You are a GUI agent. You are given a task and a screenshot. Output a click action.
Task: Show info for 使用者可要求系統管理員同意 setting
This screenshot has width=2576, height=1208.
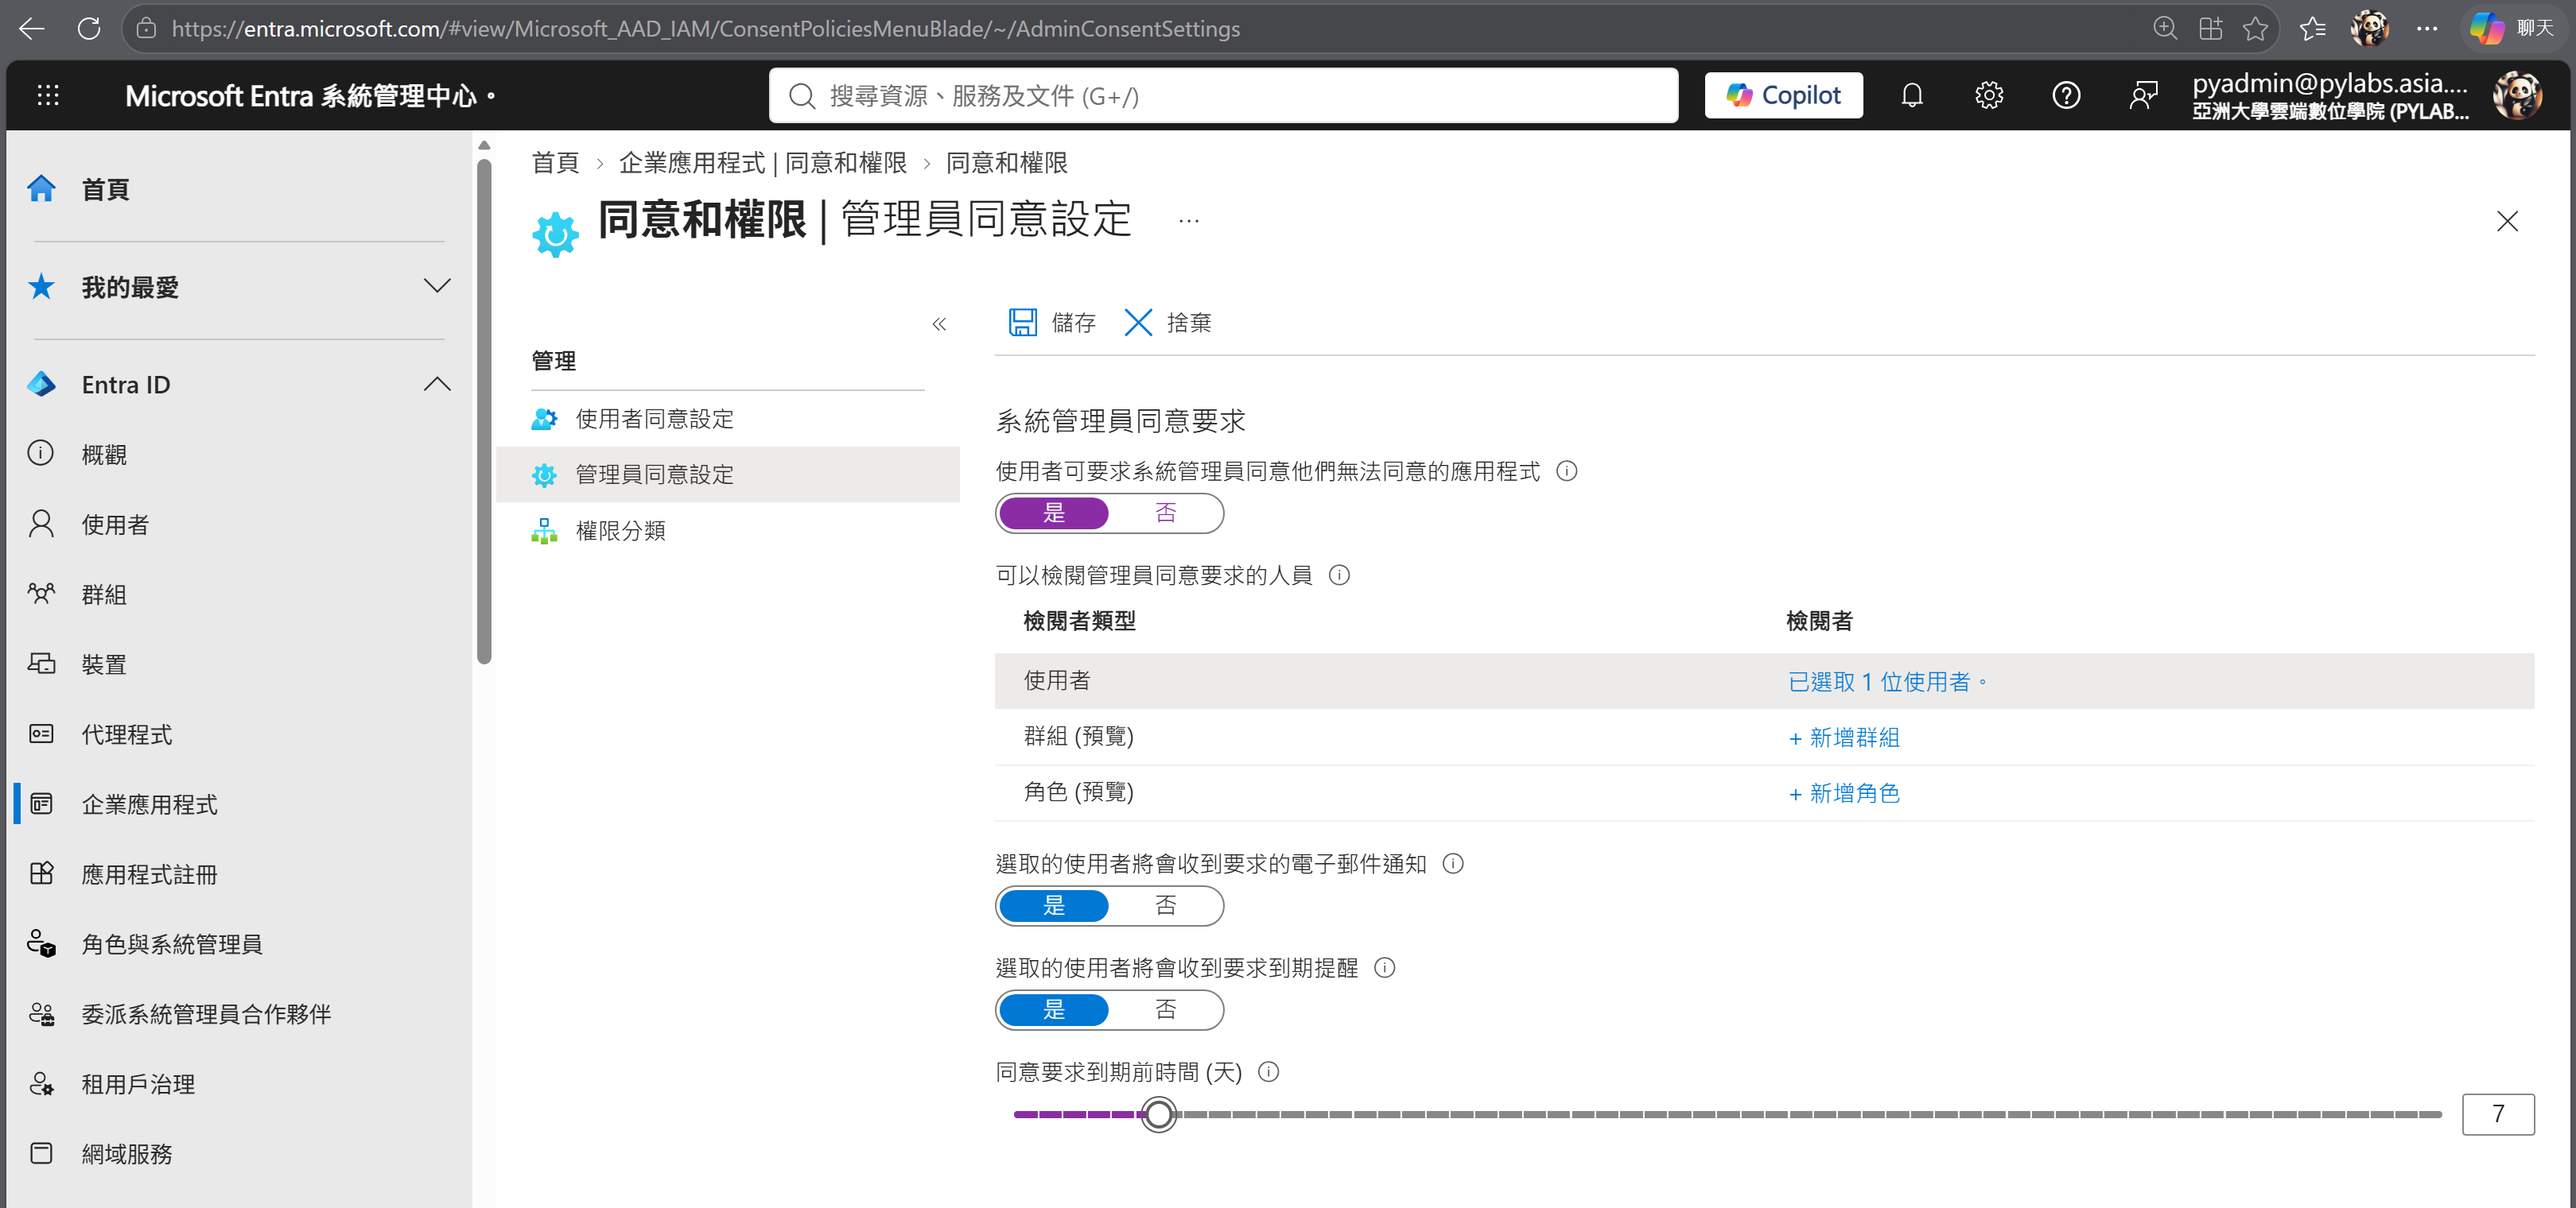click(x=1566, y=471)
